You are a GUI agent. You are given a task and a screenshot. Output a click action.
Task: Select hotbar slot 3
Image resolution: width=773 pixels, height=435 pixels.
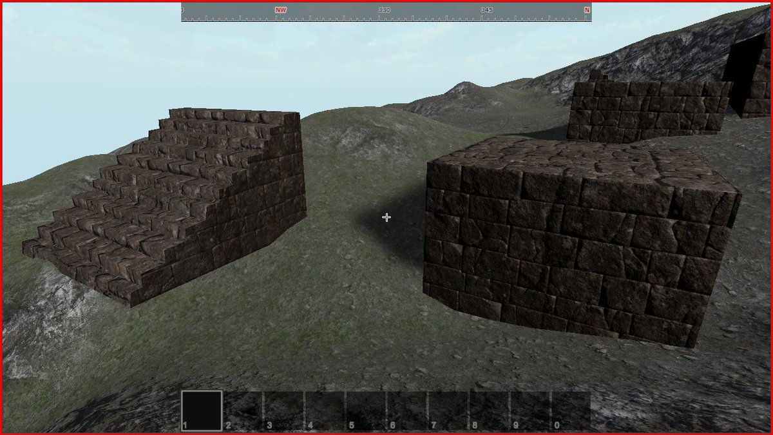(284, 411)
